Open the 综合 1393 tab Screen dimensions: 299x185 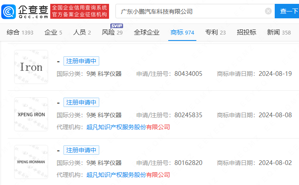20,32
